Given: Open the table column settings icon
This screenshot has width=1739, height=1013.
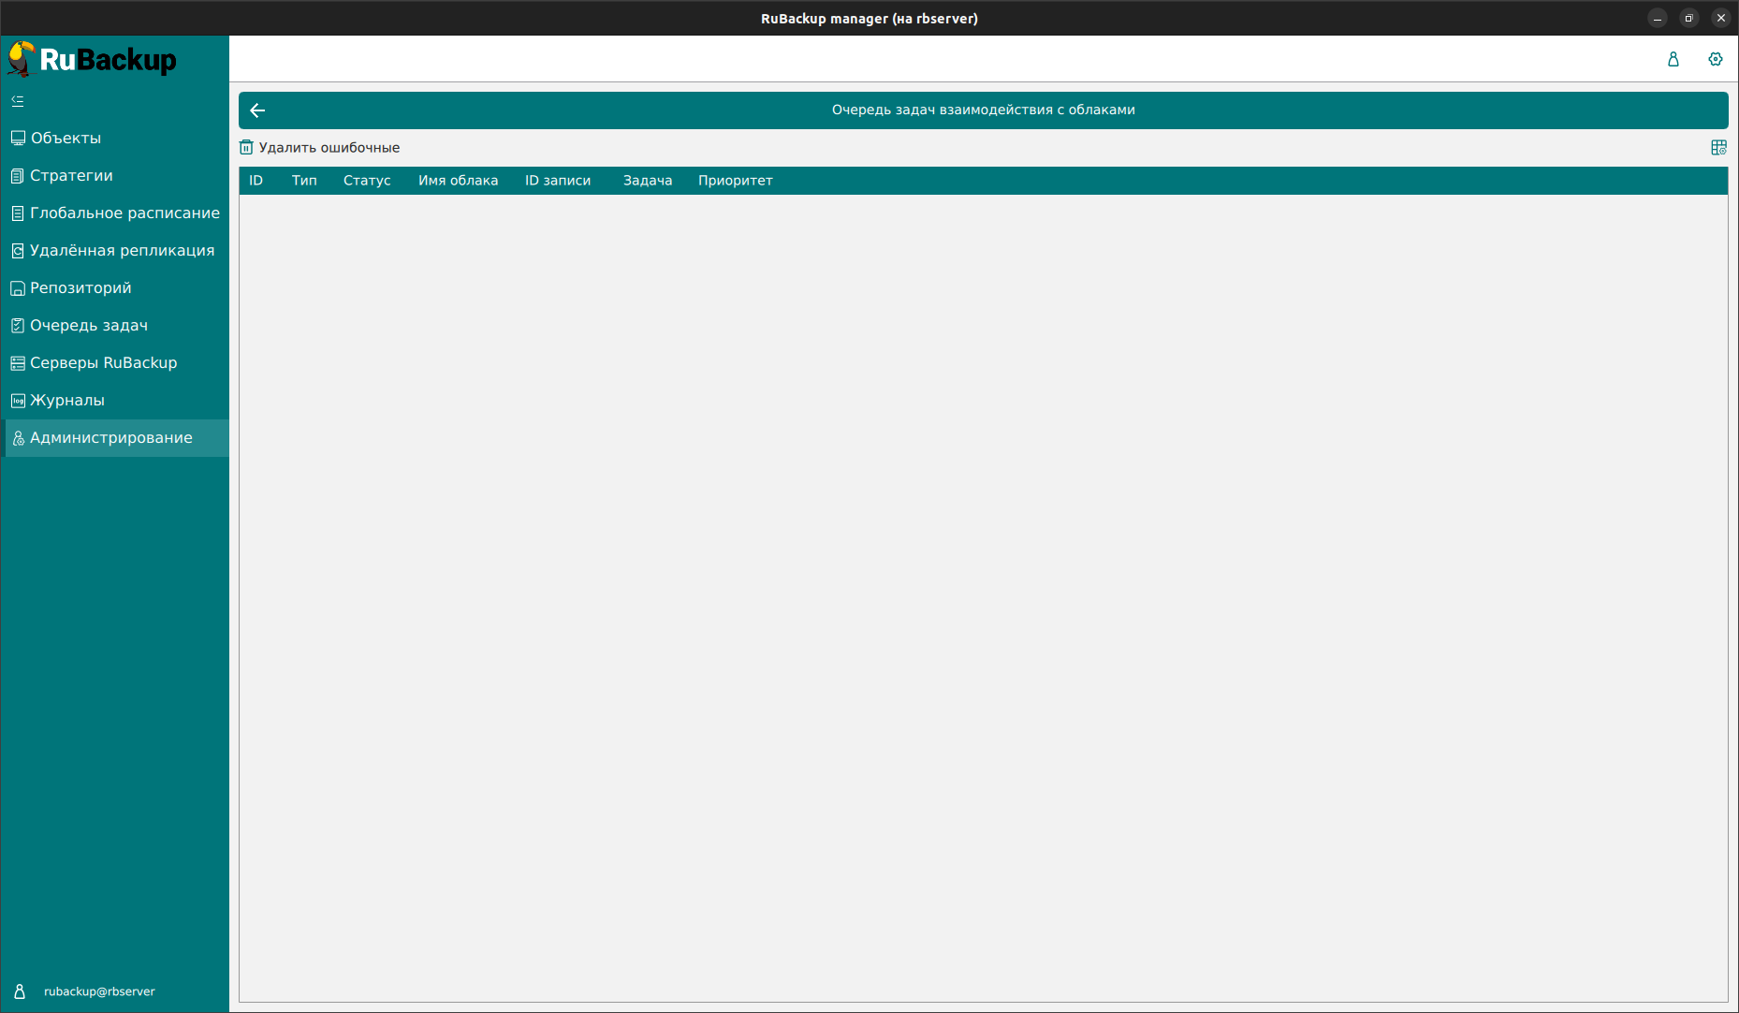Looking at the screenshot, I should (1718, 148).
